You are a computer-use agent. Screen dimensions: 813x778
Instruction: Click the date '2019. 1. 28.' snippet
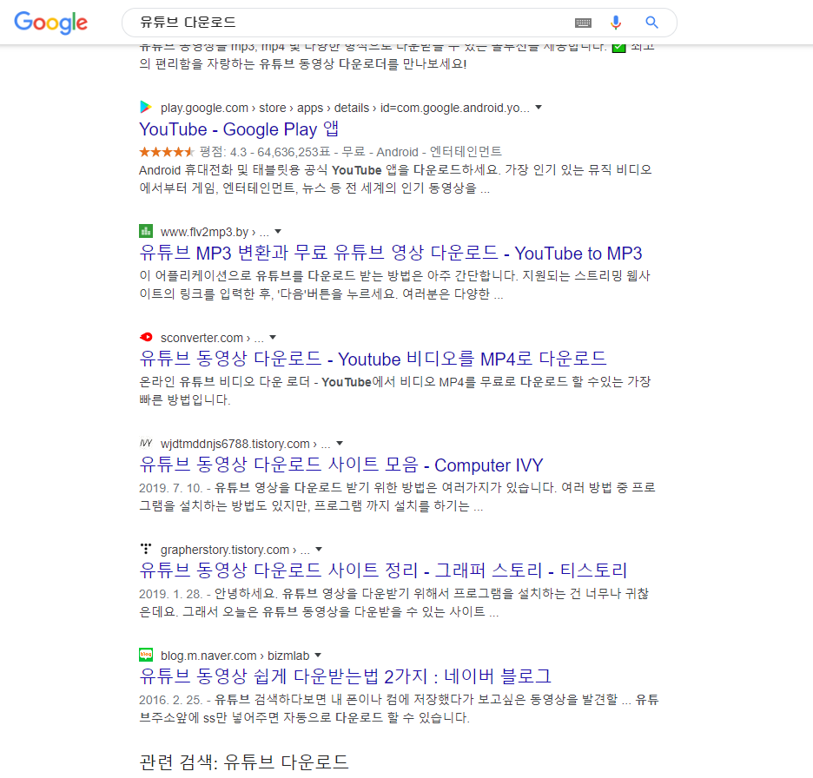pyautogui.click(x=171, y=594)
